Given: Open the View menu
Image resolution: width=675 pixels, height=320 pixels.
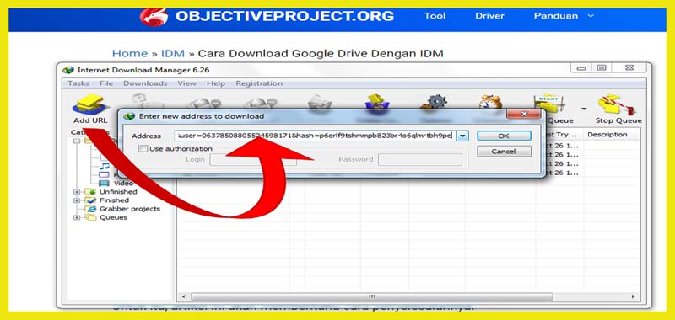Looking at the screenshot, I should click(186, 83).
